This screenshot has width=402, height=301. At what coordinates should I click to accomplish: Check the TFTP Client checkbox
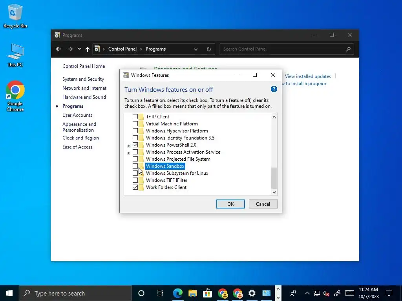135,116
